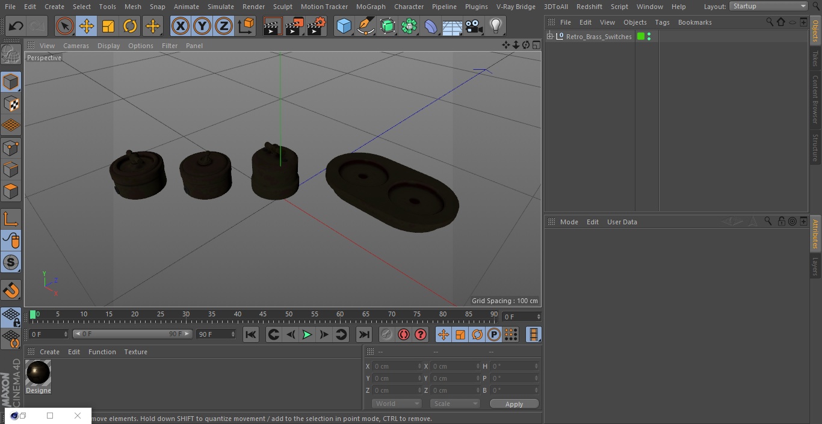Image resolution: width=822 pixels, height=424 pixels.
Task: Add a Cube primitive object
Action: [344, 26]
